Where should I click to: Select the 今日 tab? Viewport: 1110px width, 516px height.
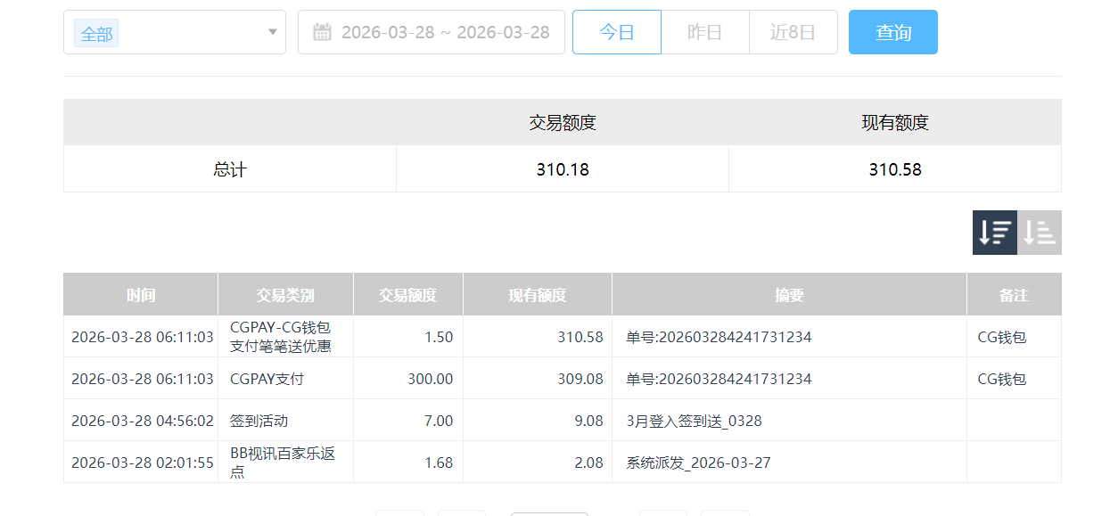pos(616,32)
